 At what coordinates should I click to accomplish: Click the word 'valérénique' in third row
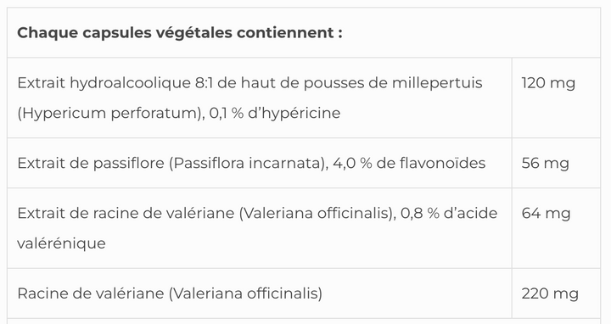pyautogui.click(x=62, y=243)
